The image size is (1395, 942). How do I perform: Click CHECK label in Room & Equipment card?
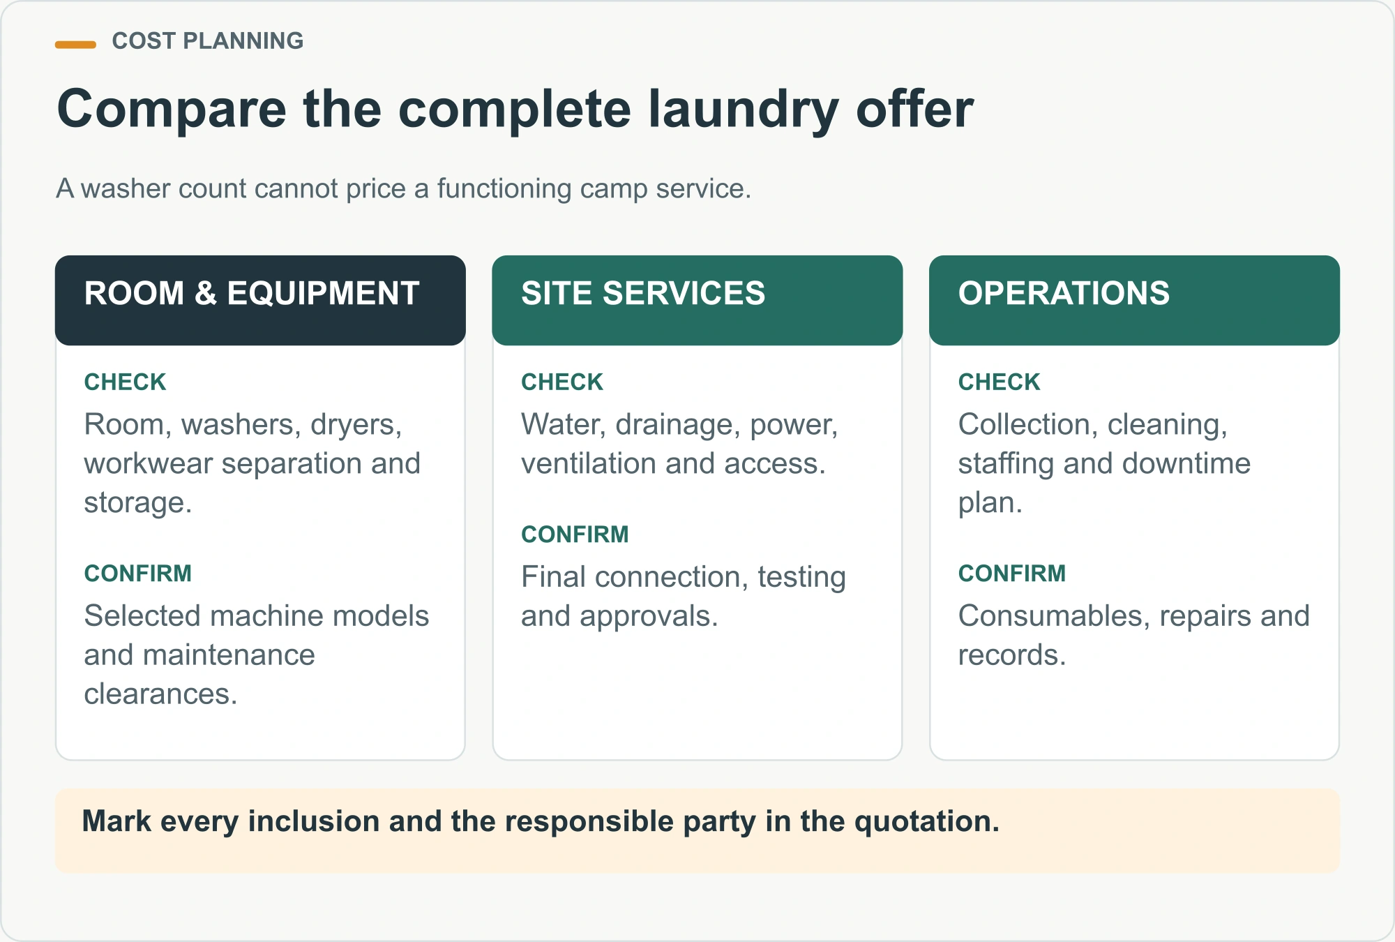pos(125,382)
